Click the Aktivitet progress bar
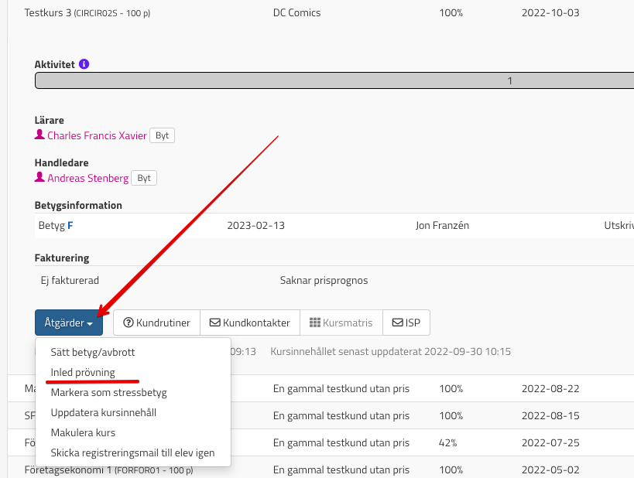634x478 pixels. tap(334, 80)
